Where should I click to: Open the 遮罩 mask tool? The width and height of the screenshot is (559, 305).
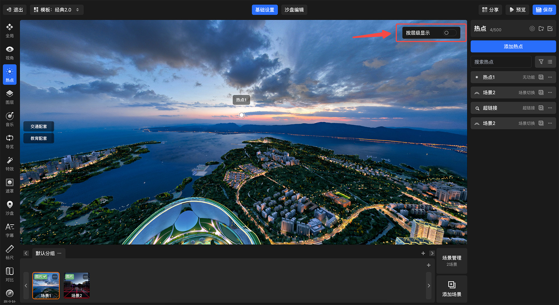[x=10, y=186]
